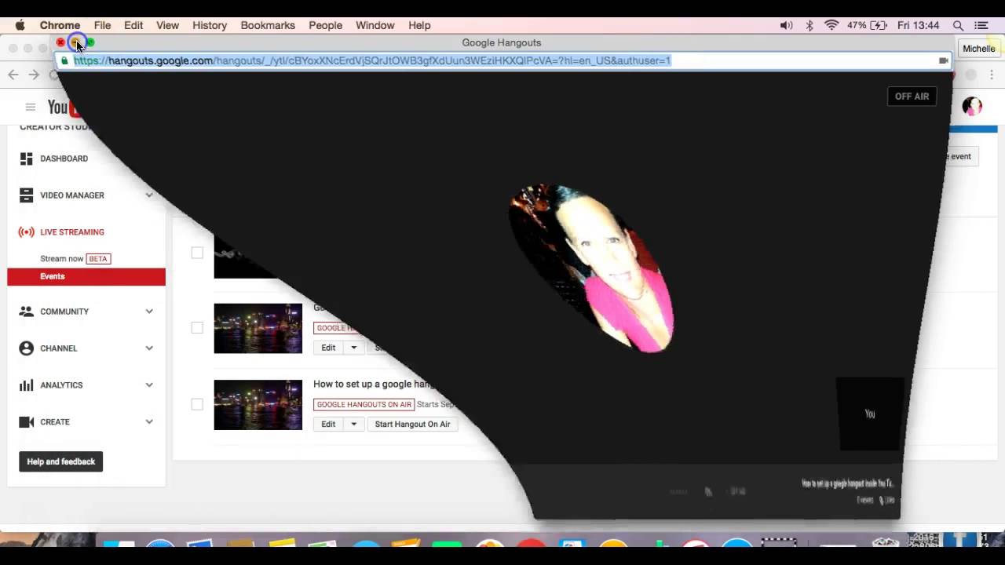Open the Chrome menu
The height and width of the screenshot is (565, 1005).
pos(60,25)
